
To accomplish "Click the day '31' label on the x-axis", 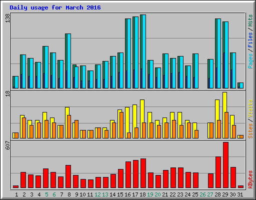I will [x=240, y=194].
